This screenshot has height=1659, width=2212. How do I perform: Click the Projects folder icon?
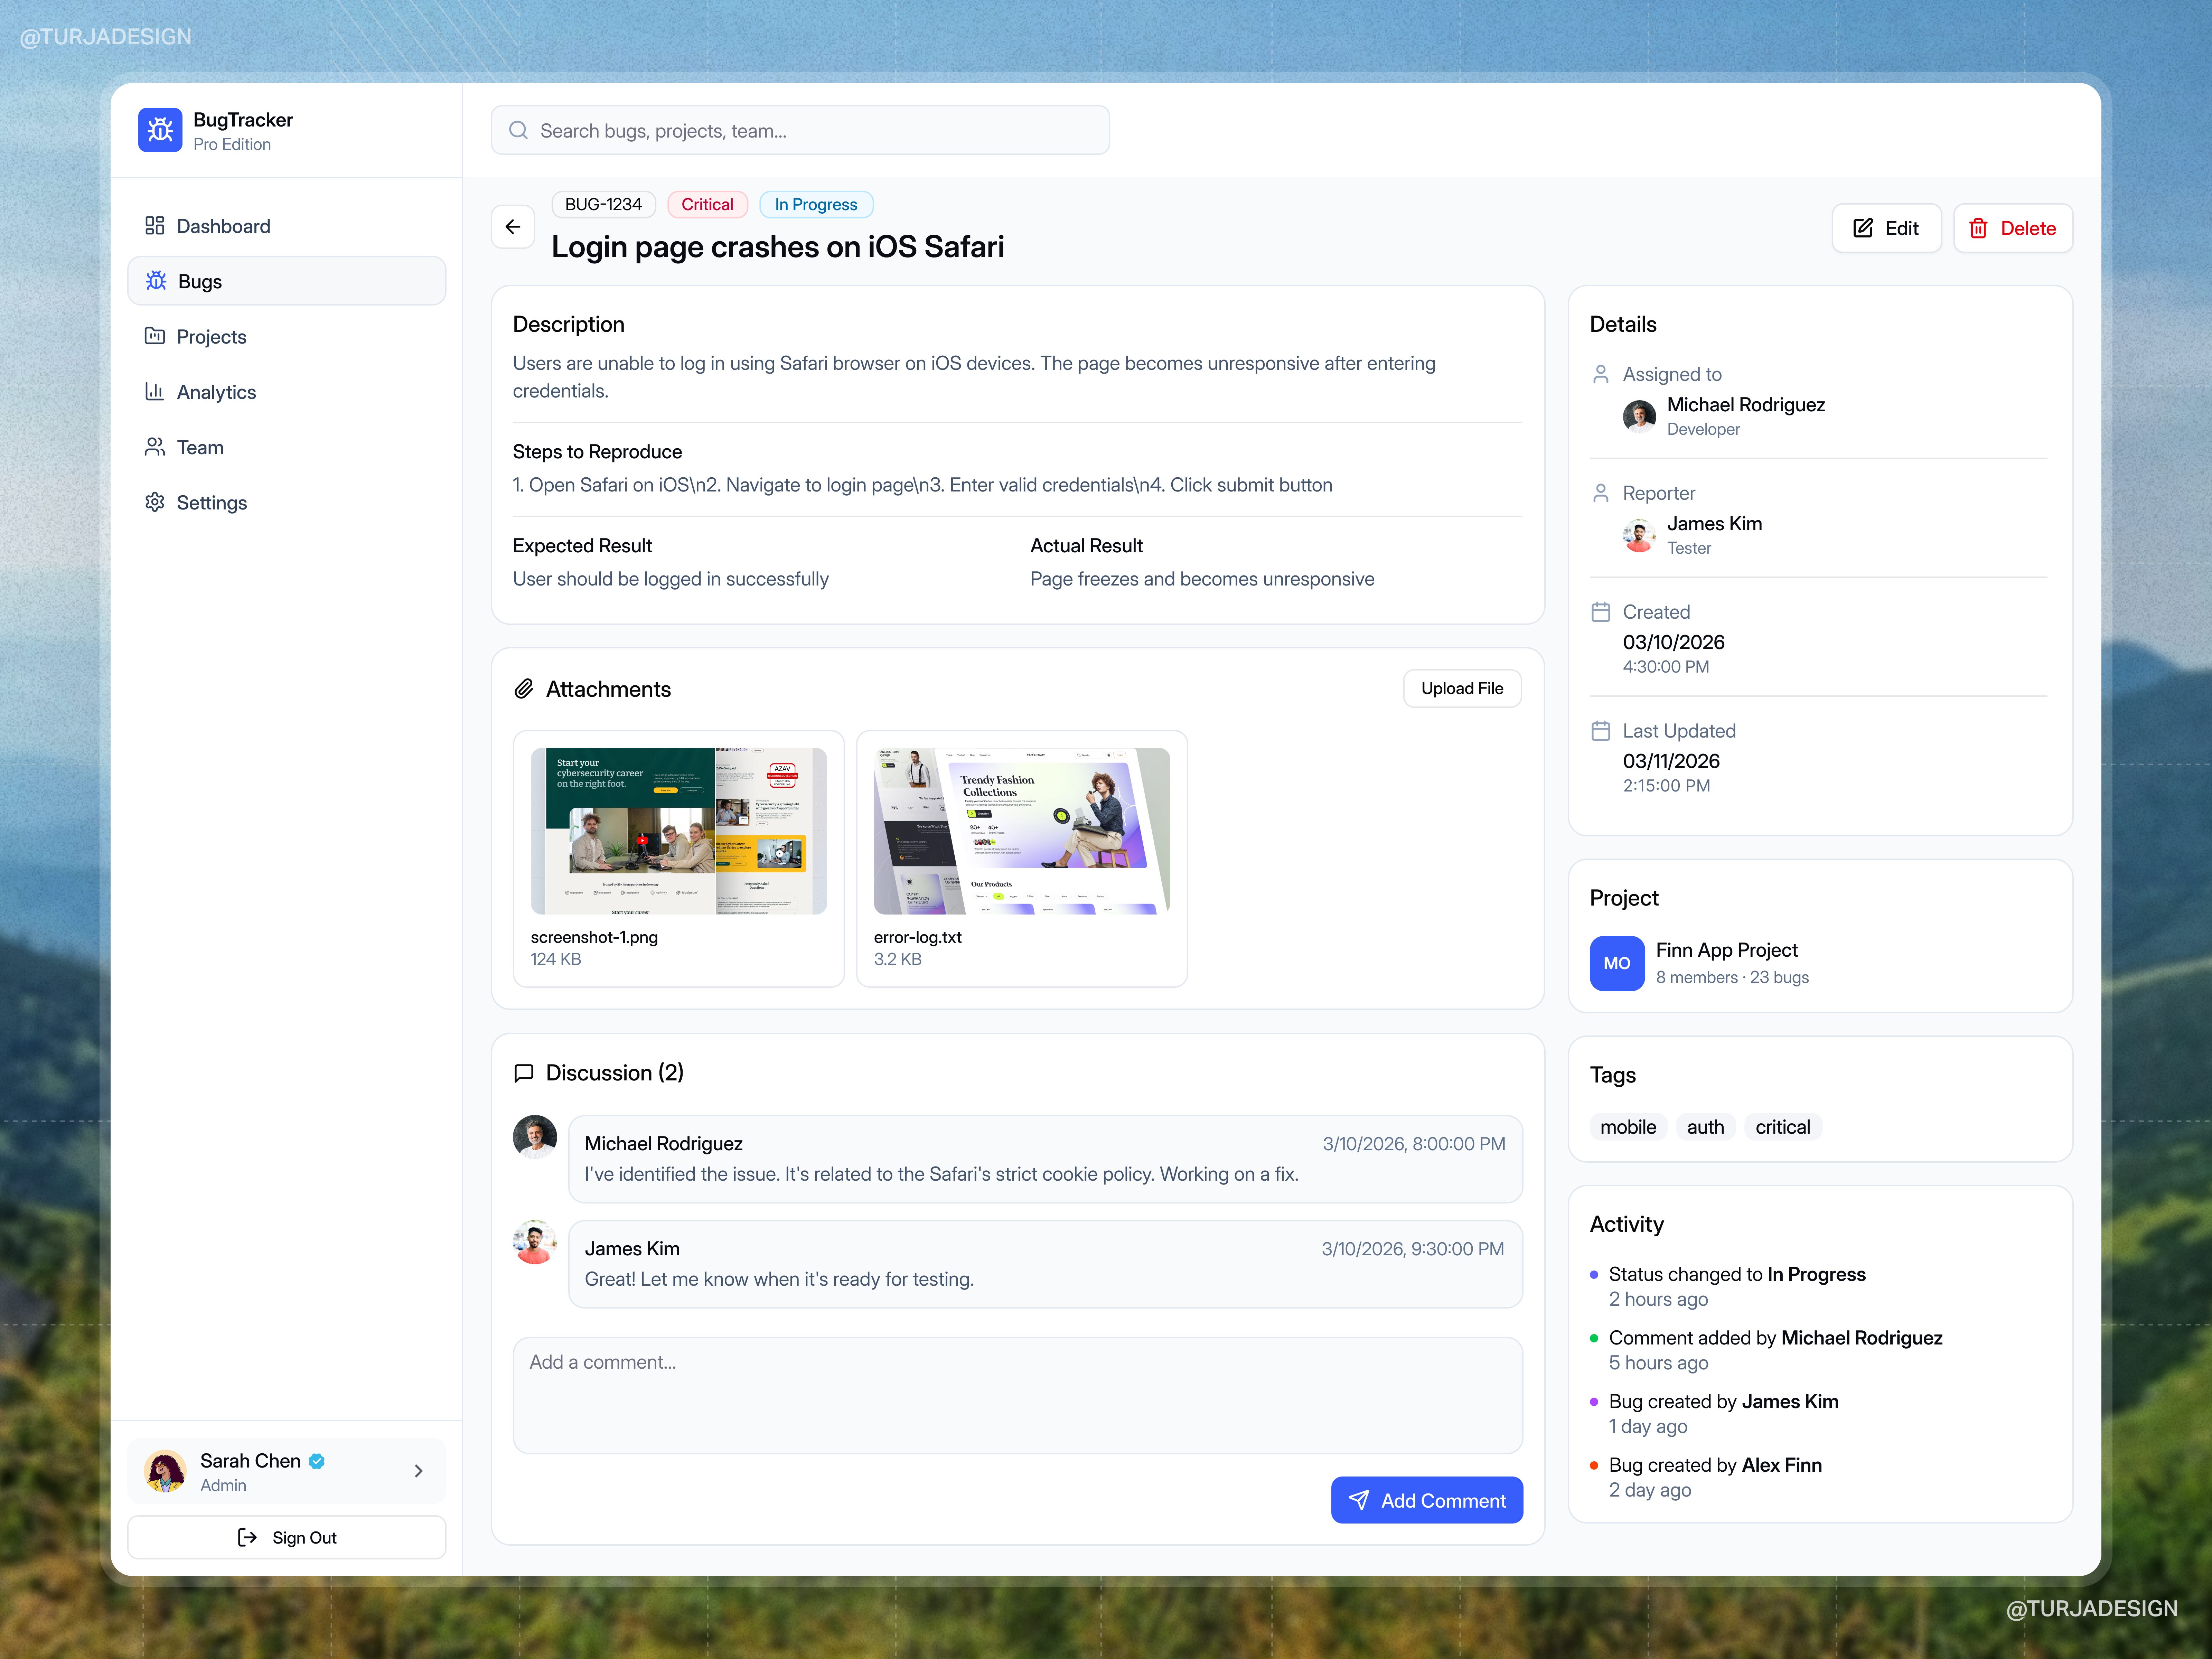[154, 336]
